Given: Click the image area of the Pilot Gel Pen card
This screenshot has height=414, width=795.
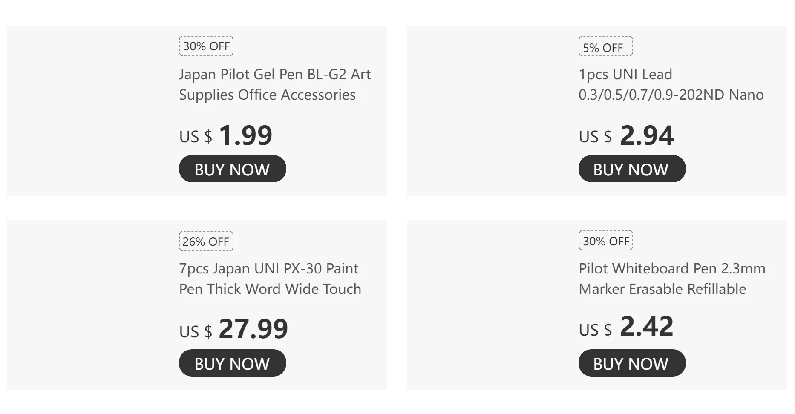Looking at the screenshot, I should coord(89,111).
